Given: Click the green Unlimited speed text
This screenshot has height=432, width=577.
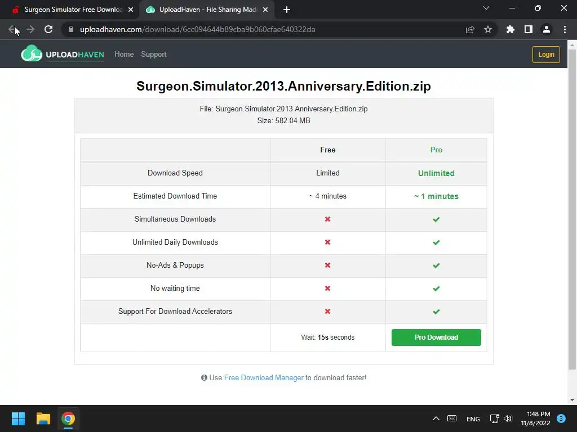Looking at the screenshot, I should click(436, 173).
